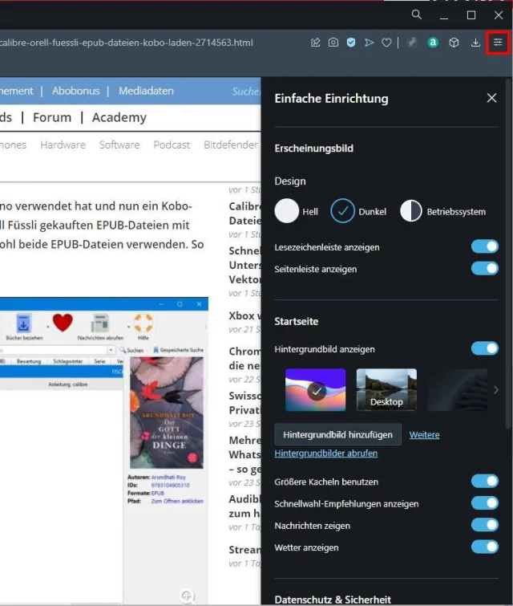
Task: Toggle Nachrichten zeigen switch
Action: tap(485, 525)
